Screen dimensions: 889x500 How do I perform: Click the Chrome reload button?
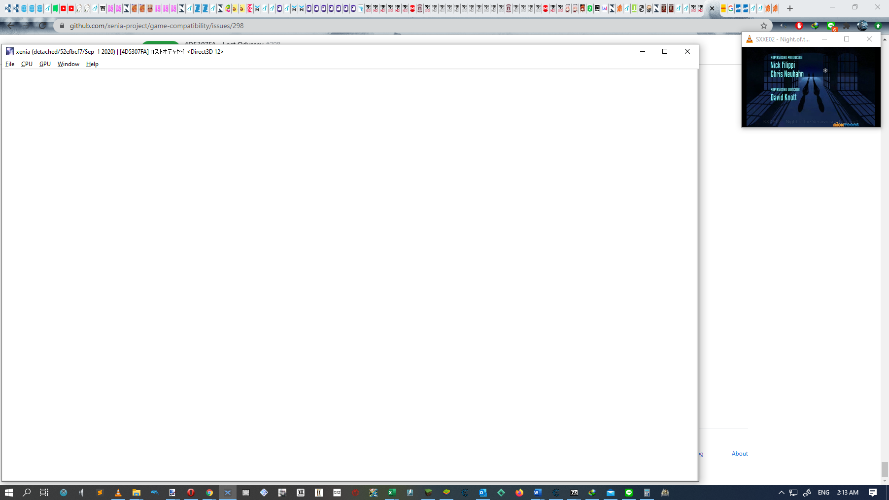pyautogui.click(x=43, y=26)
